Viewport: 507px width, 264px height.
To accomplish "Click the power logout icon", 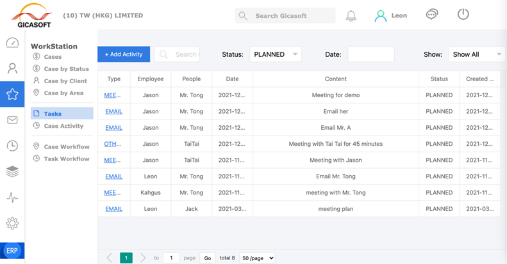I will (463, 15).
